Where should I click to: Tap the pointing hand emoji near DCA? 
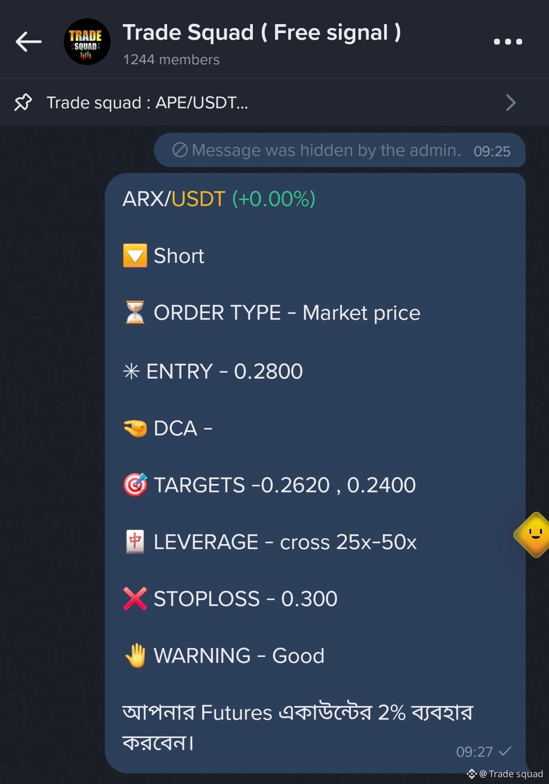click(x=135, y=429)
